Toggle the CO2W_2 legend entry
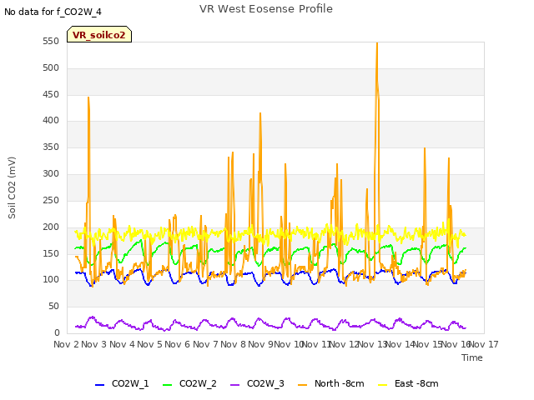Image resolution: width=534 pixels, height=400 pixels. 189,383
